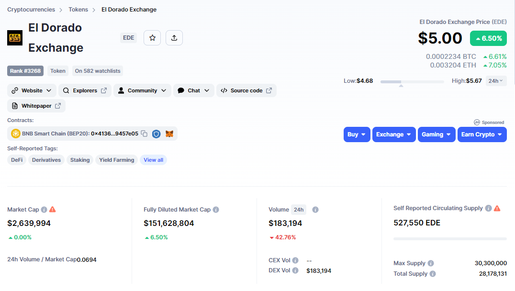Click the share upload icon button
Image resolution: width=515 pixels, height=291 pixels.
174,38
